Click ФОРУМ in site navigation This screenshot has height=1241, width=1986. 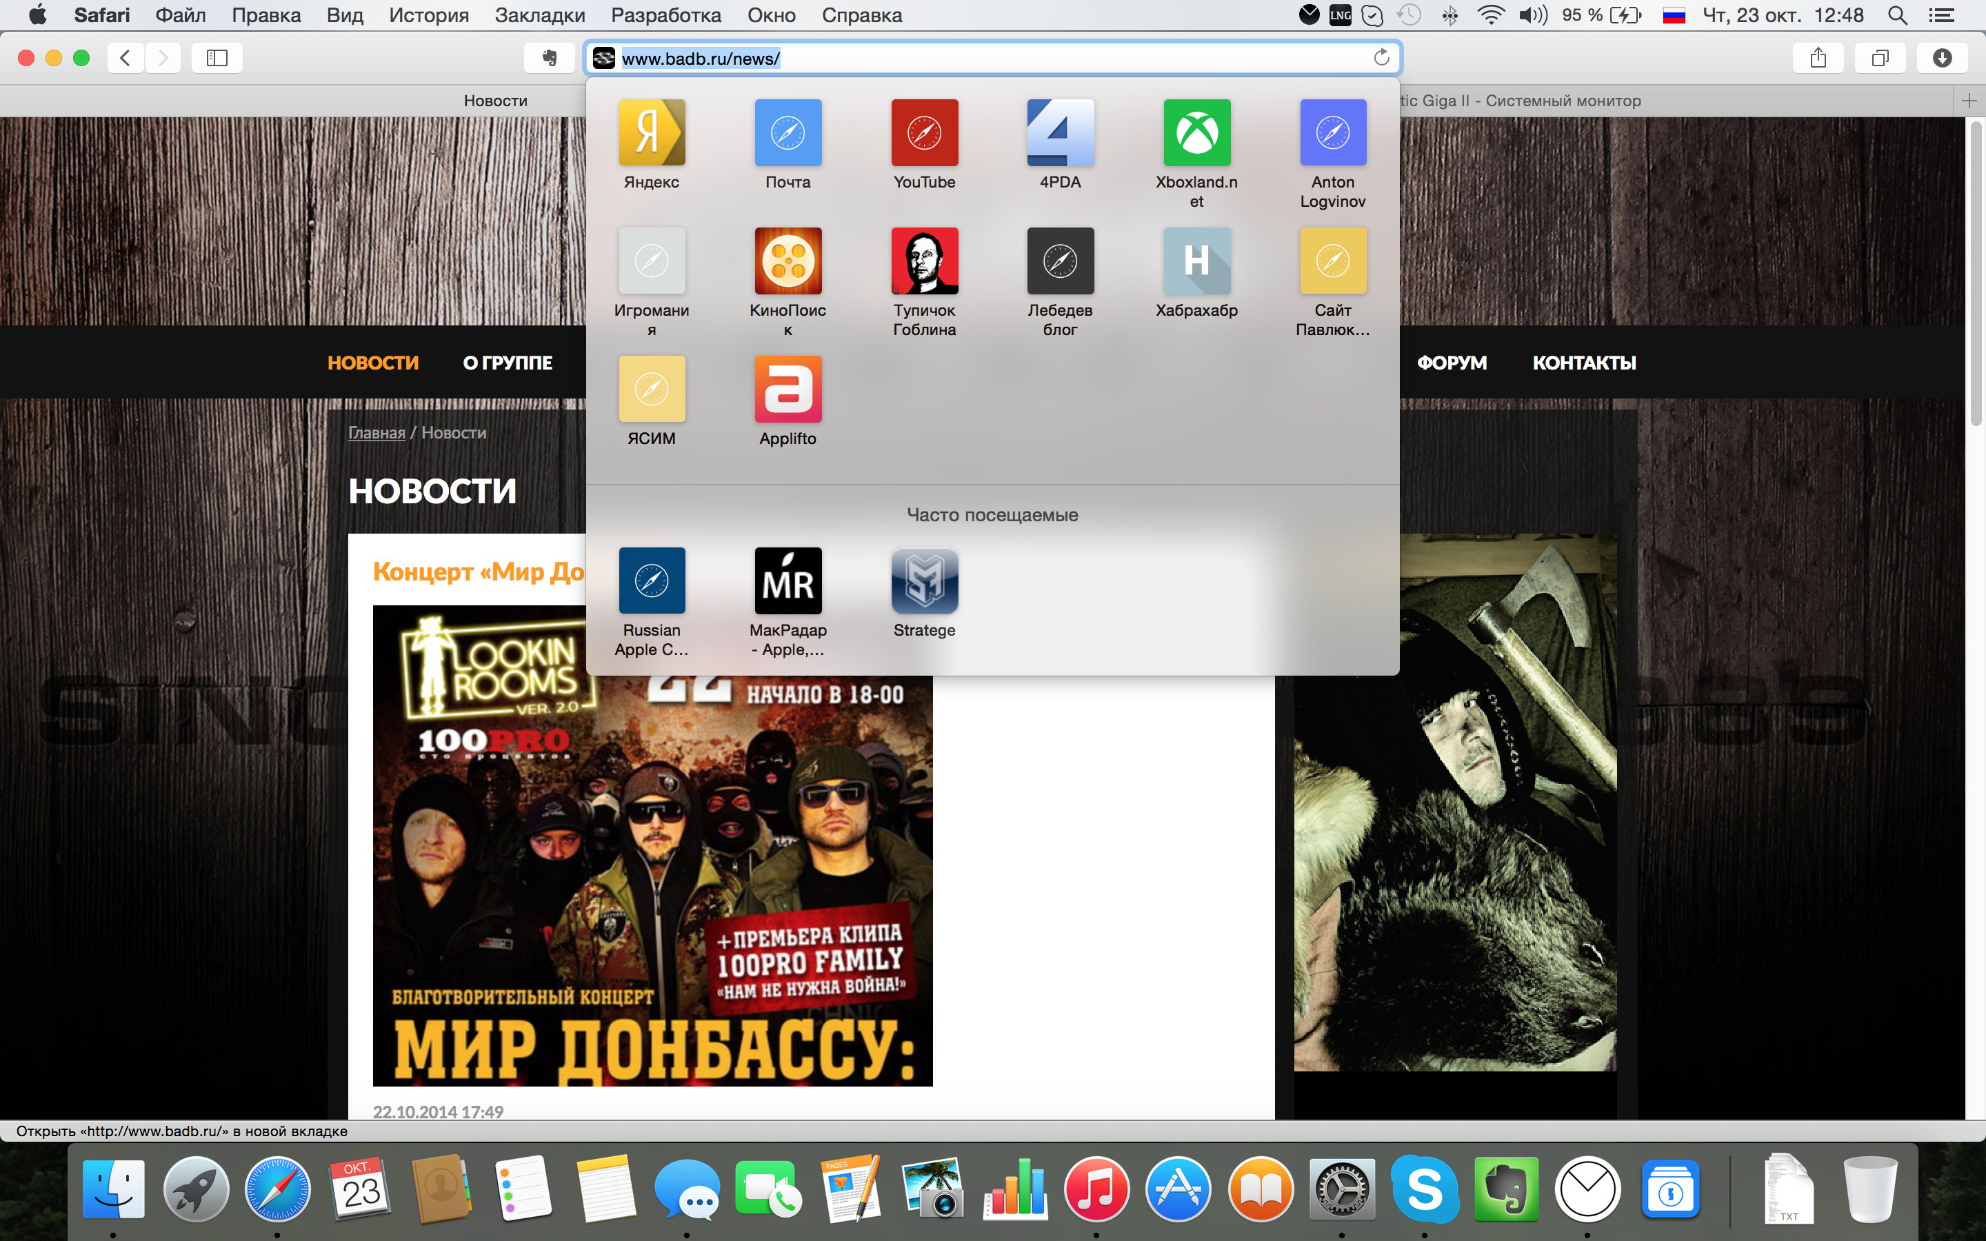coord(1452,363)
